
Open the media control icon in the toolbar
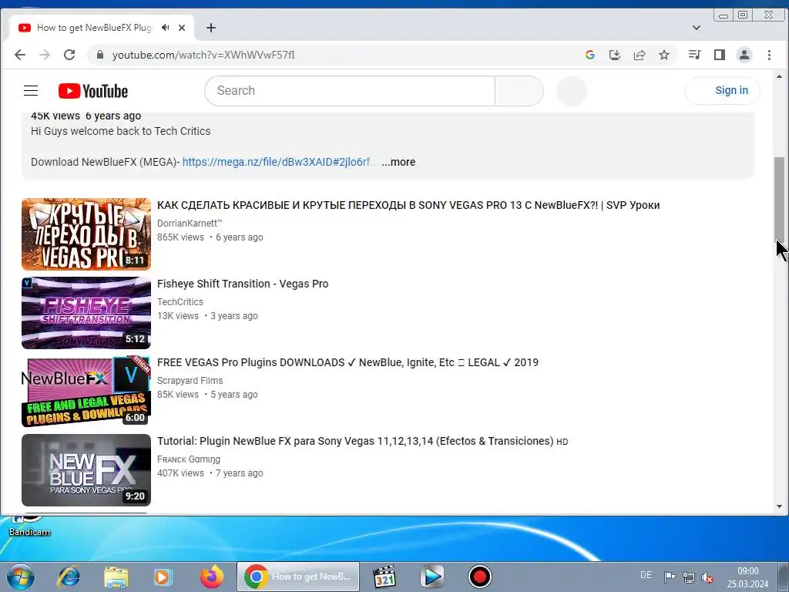[x=694, y=55]
